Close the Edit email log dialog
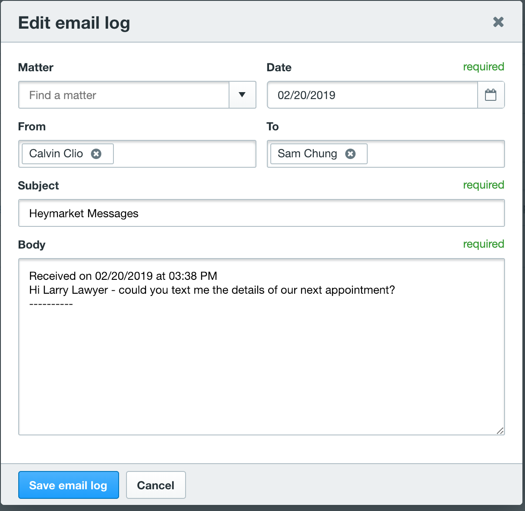The image size is (525, 511). (x=498, y=22)
